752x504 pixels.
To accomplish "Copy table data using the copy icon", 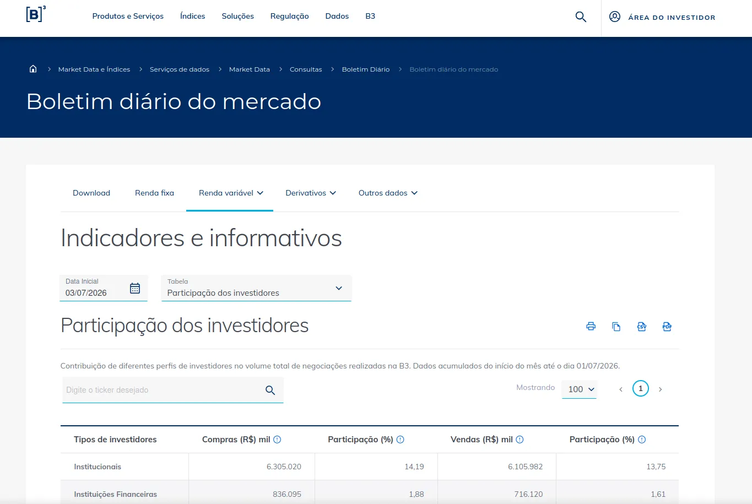I will pos(616,326).
